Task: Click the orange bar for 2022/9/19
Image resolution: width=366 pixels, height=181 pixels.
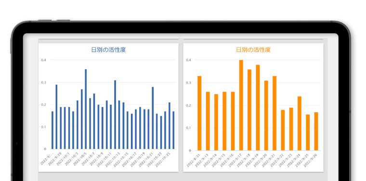Action: [x=258, y=107]
